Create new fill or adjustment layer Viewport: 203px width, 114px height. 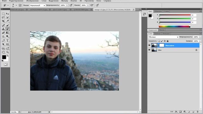(185, 112)
